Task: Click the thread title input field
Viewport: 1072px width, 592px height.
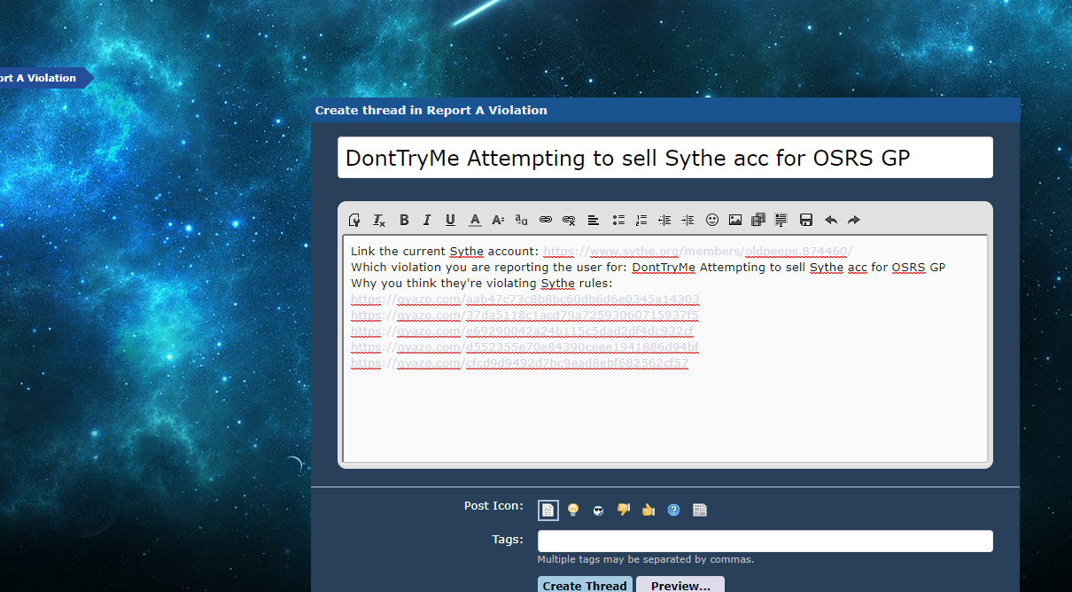Action: click(665, 158)
